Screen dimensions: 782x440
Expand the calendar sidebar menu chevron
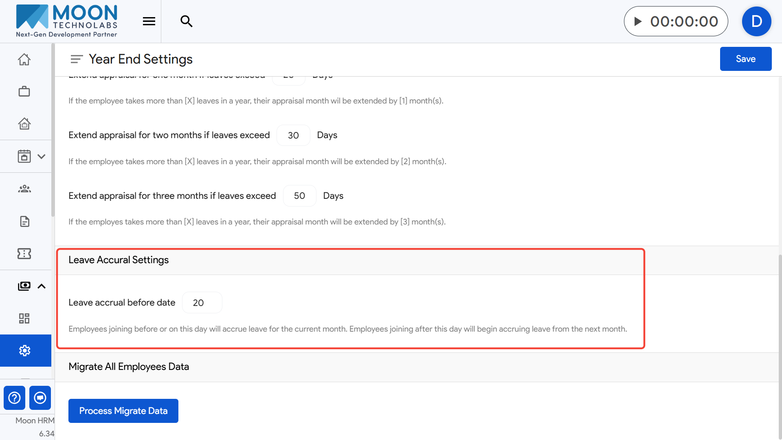click(x=42, y=156)
